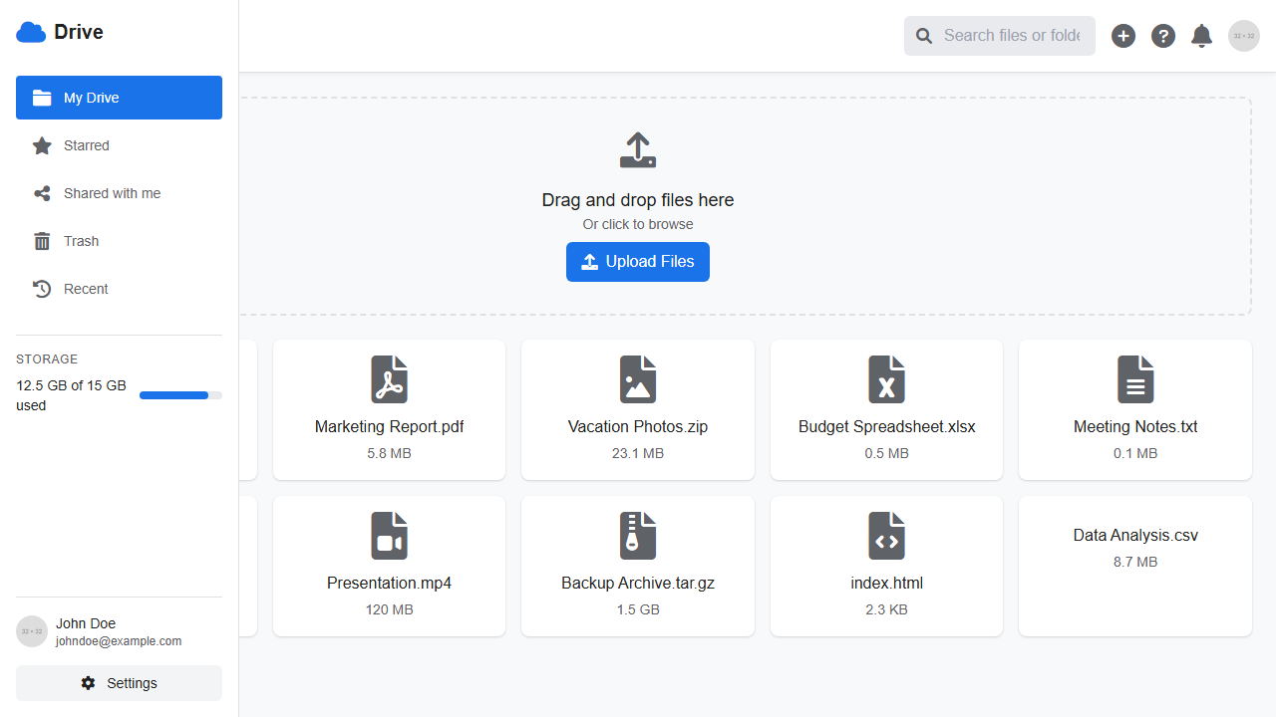
Task: Open the Budget Spreadsheet xlsx icon
Action: point(886,378)
